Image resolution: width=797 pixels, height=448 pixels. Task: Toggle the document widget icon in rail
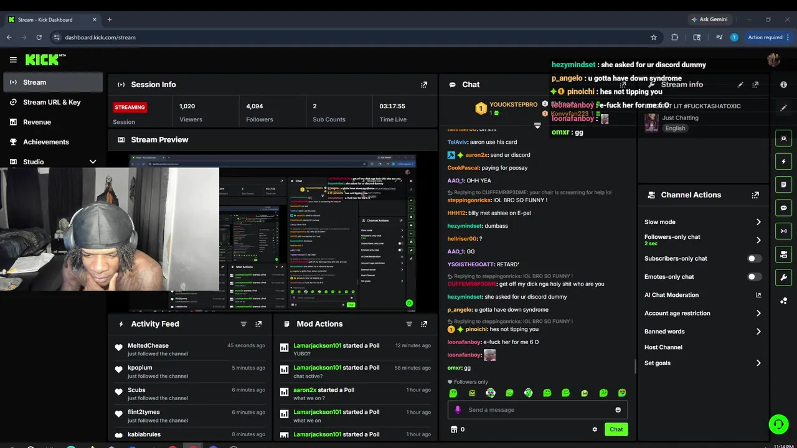click(x=783, y=185)
